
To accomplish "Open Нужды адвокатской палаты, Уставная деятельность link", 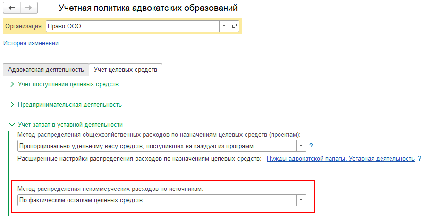I will click(340, 159).
